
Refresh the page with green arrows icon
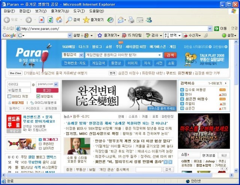pos(50,20)
